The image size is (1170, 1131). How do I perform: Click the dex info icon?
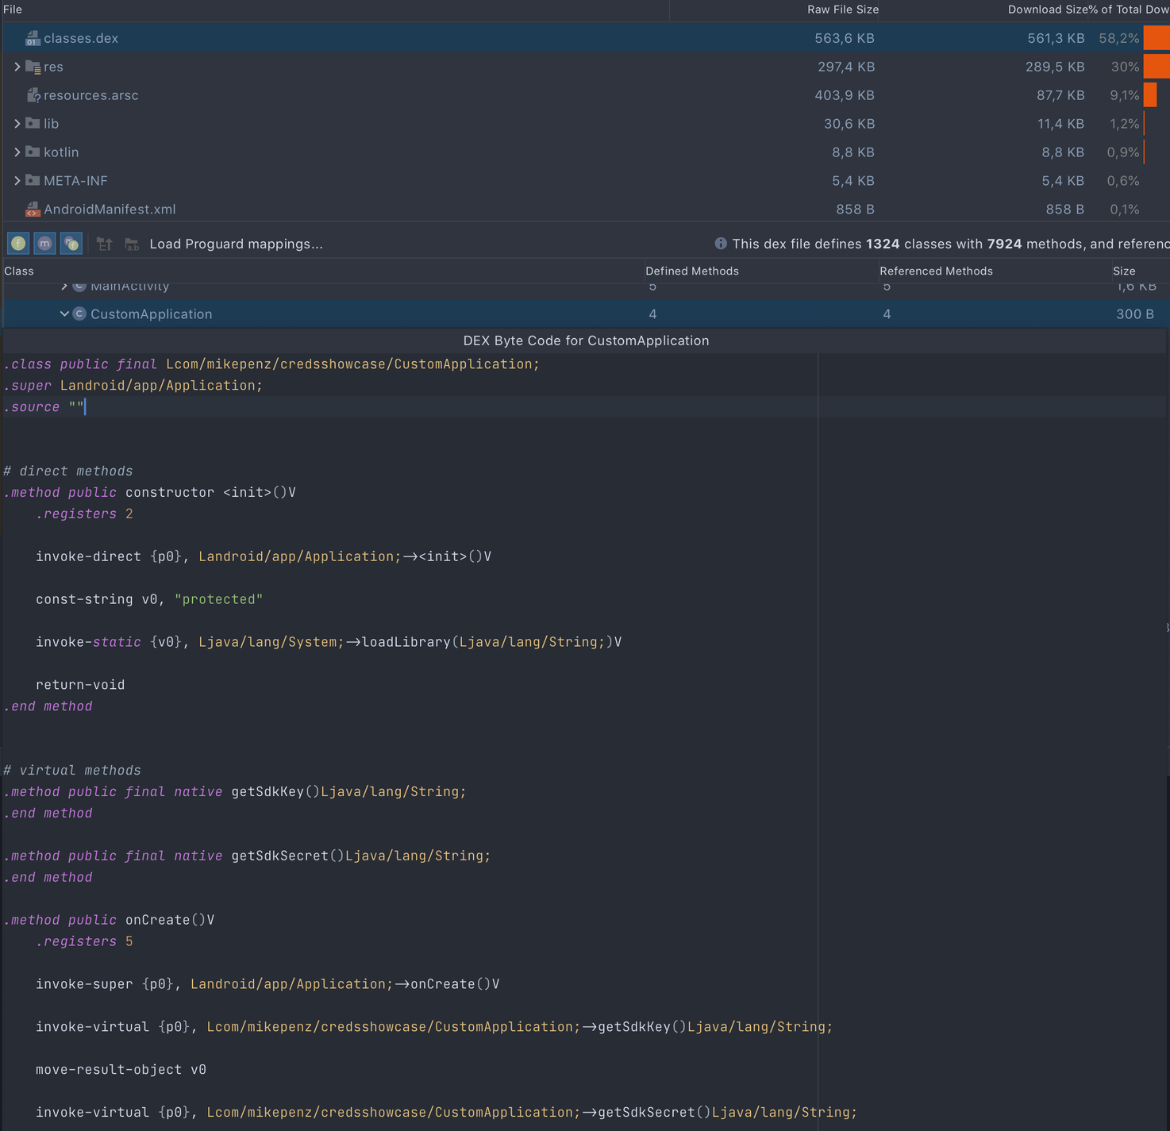tap(720, 244)
